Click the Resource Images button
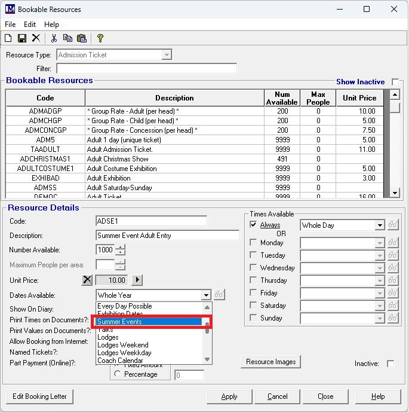The width and height of the screenshot is (409, 412). (x=271, y=362)
